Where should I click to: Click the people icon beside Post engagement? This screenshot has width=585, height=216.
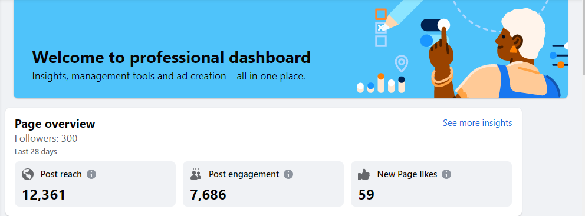(196, 174)
